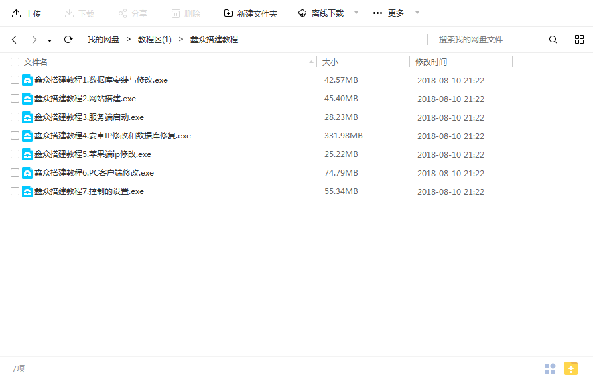The image size is (593, 379).
Task: Open the navigation history dropdown
Action: (x=50, y=41)
